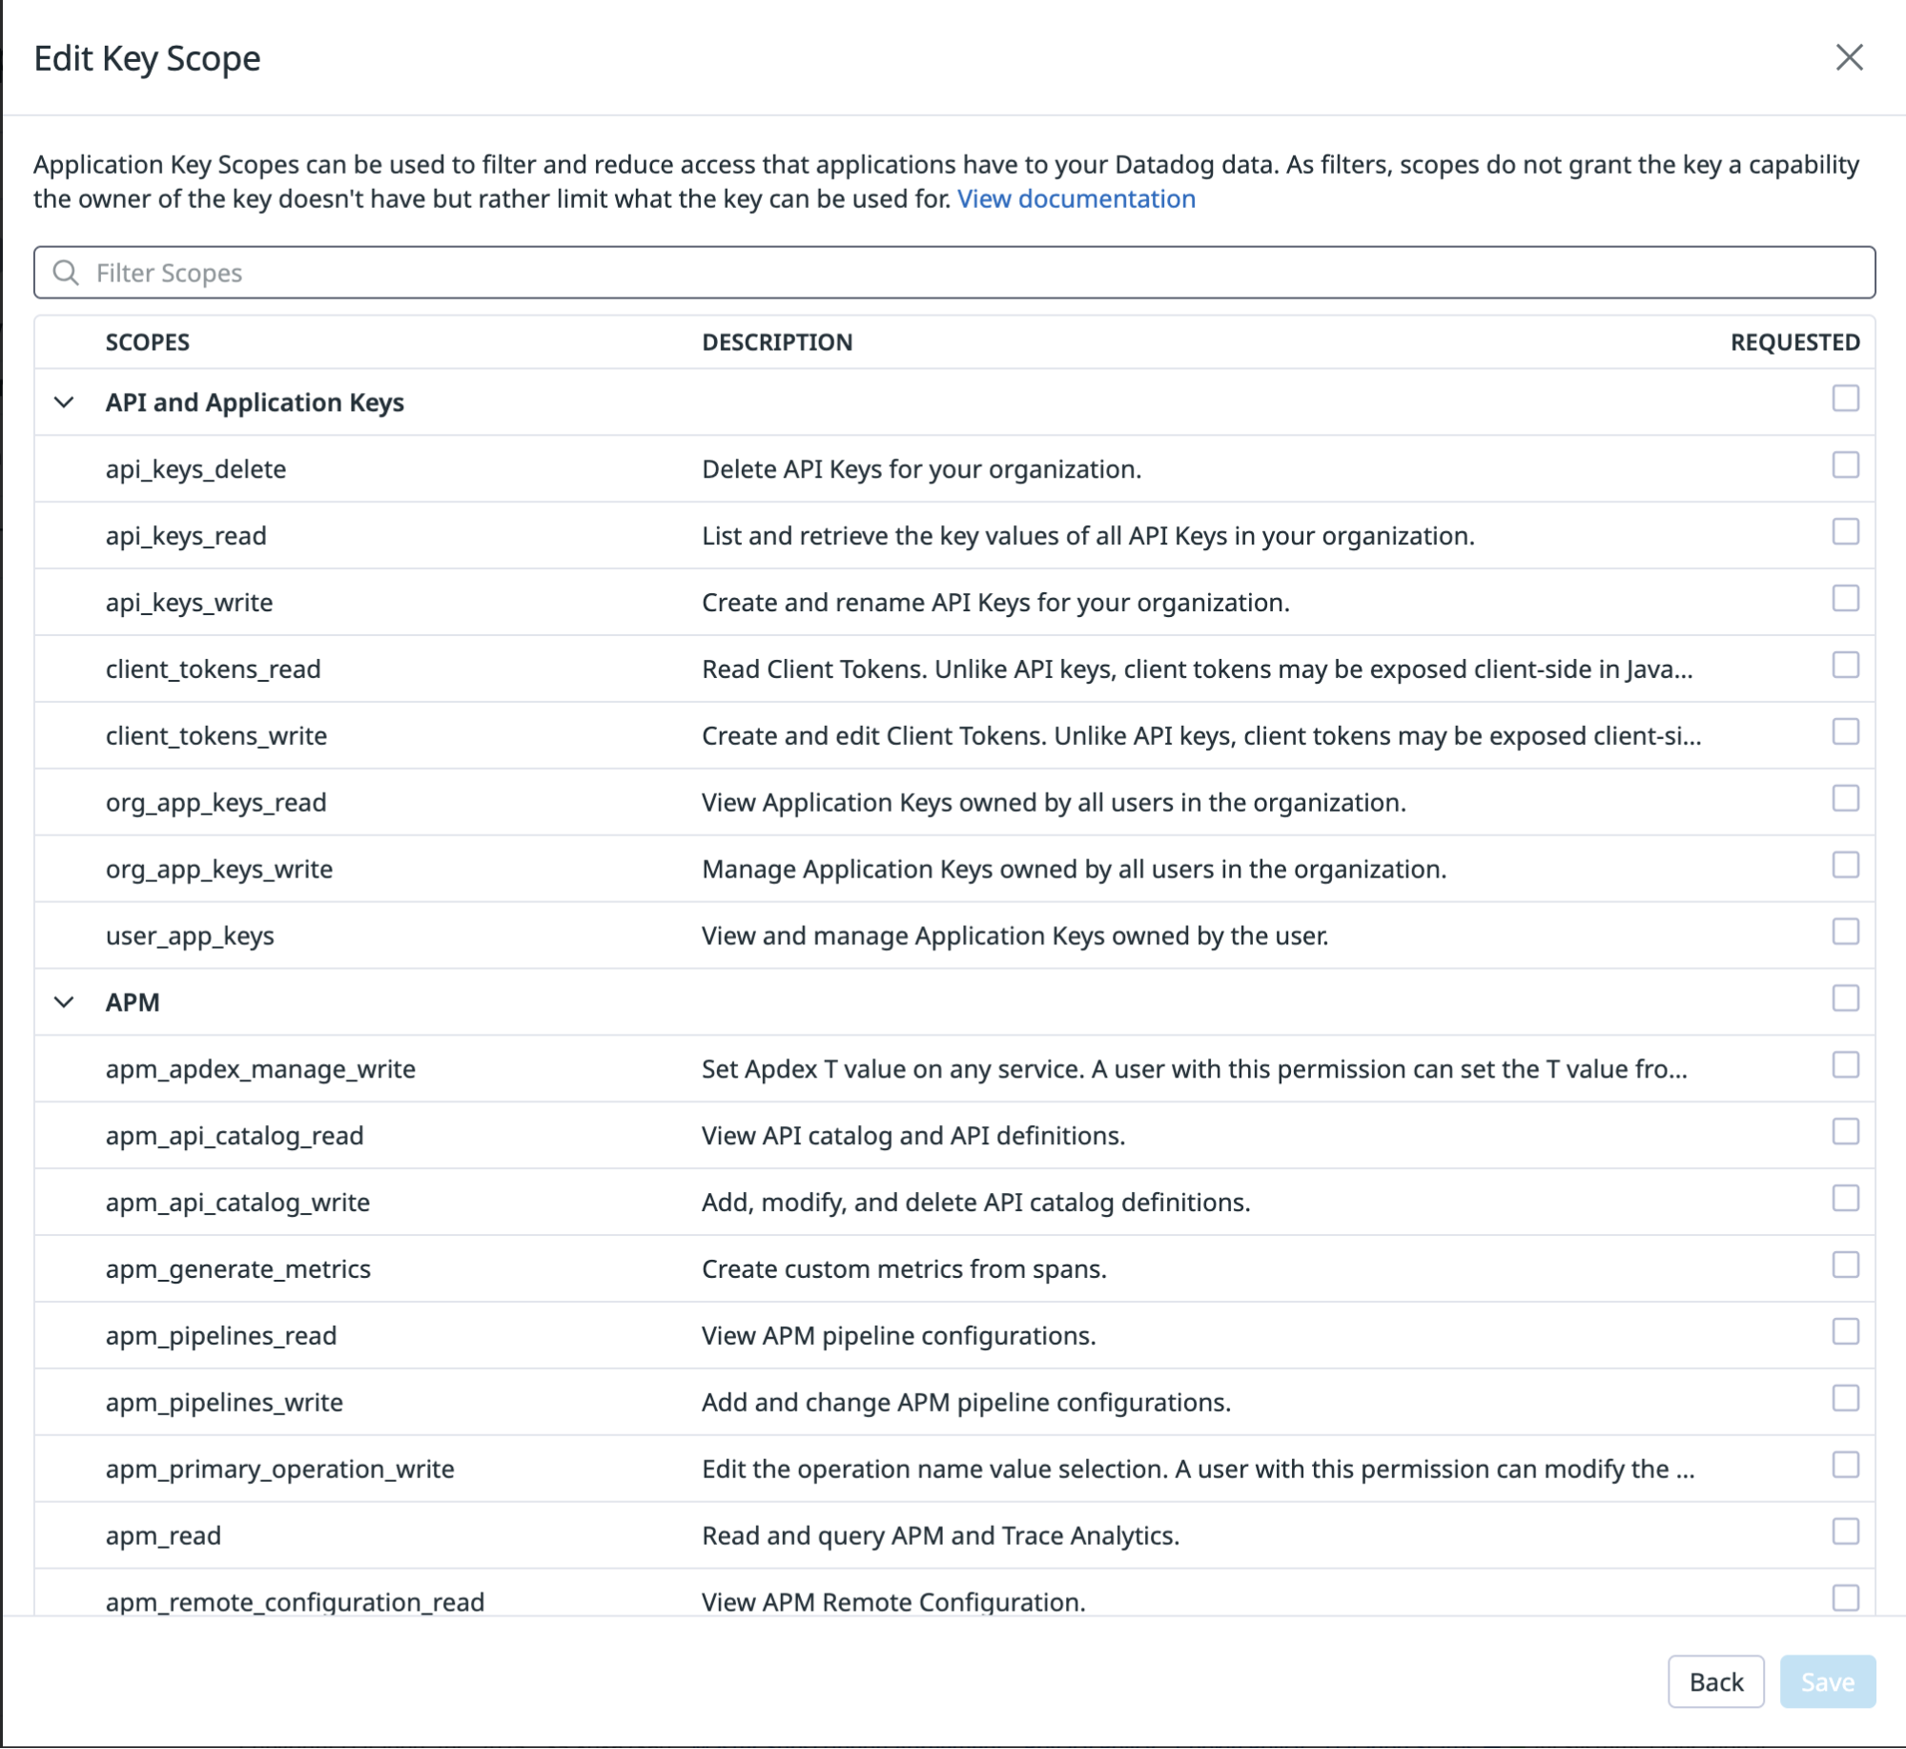Open the View documentation link

[x=1076, y=198]
